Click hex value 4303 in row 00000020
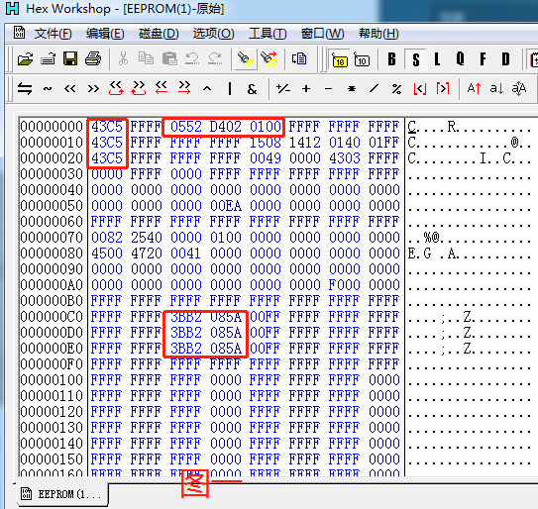 (x=345, y=158)
